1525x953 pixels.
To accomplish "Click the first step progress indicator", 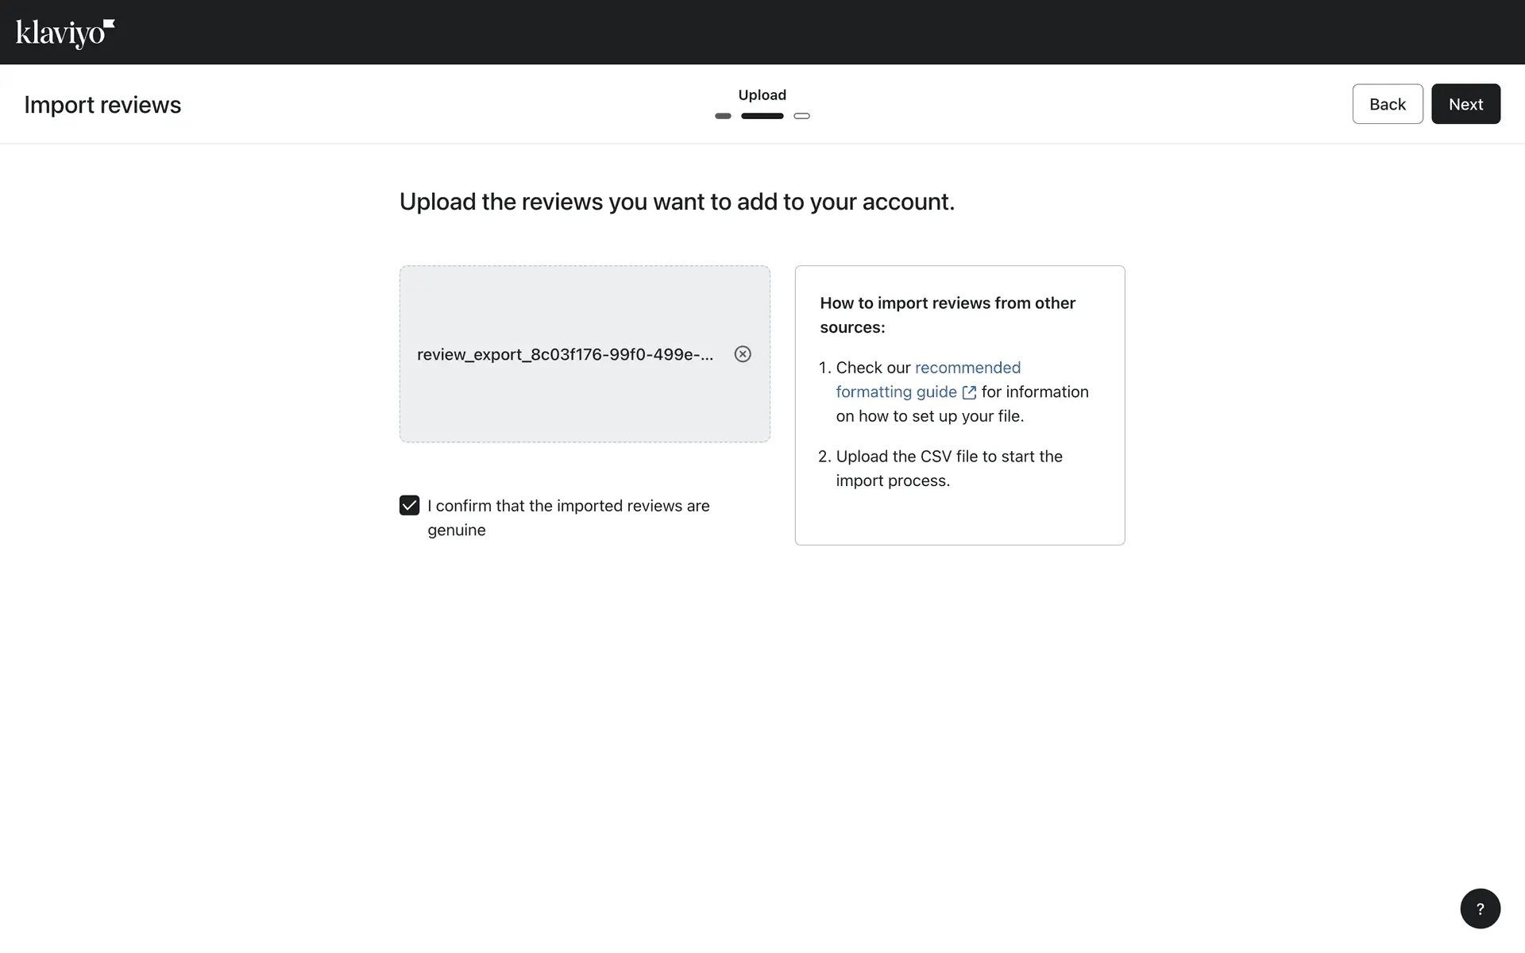I will click(723, 116).
